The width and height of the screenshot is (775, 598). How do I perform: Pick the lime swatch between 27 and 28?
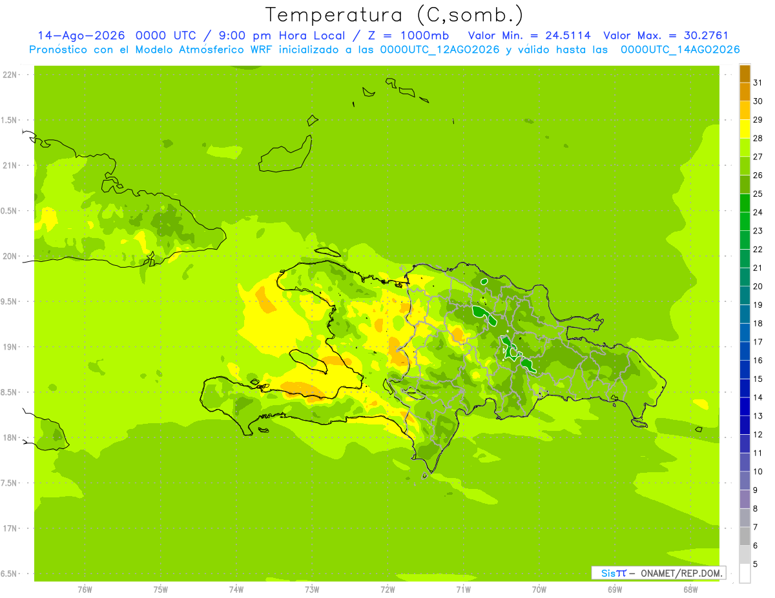[x=745, y=148]
